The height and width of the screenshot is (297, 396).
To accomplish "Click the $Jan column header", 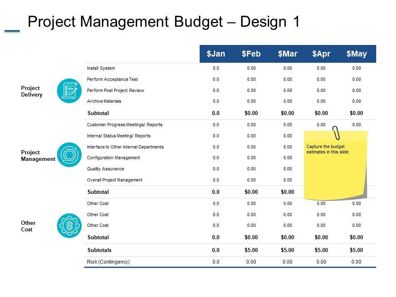I will [x=216, y=54].
